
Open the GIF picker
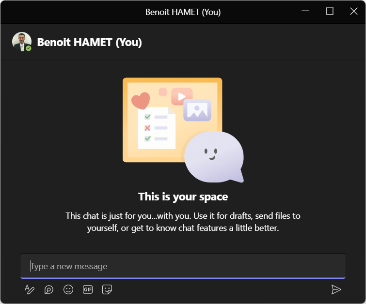(88, 289)
